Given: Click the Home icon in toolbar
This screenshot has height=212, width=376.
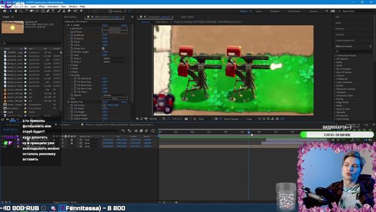Looking at the screenshot, I should [5, 11].
